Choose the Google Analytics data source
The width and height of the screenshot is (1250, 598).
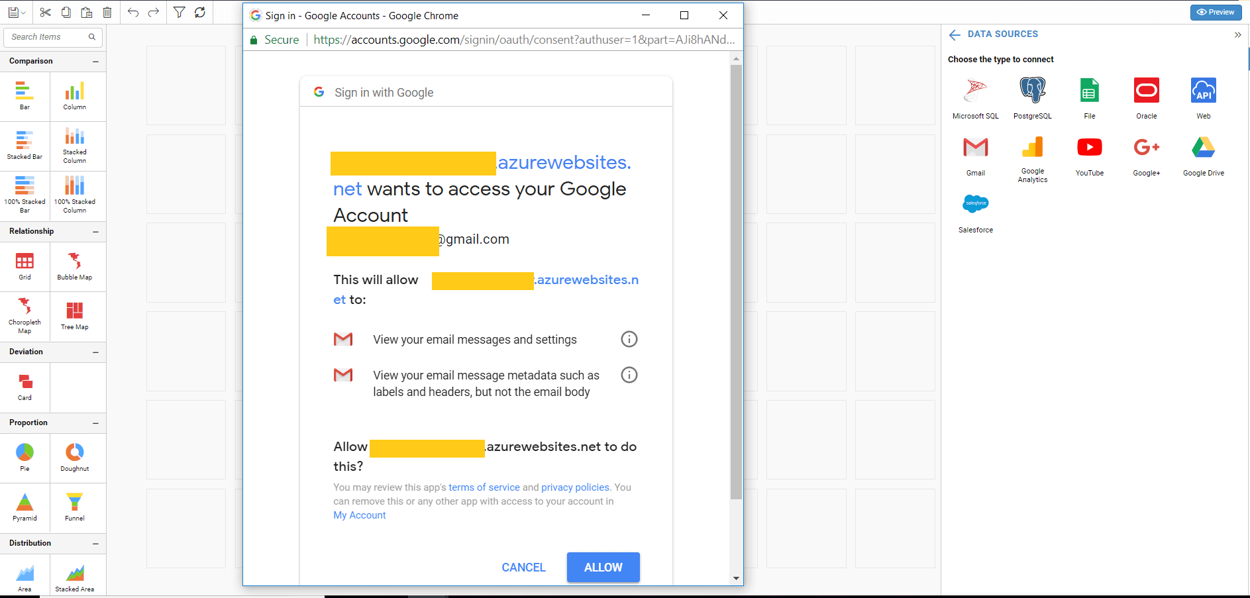coord(1032,148)
